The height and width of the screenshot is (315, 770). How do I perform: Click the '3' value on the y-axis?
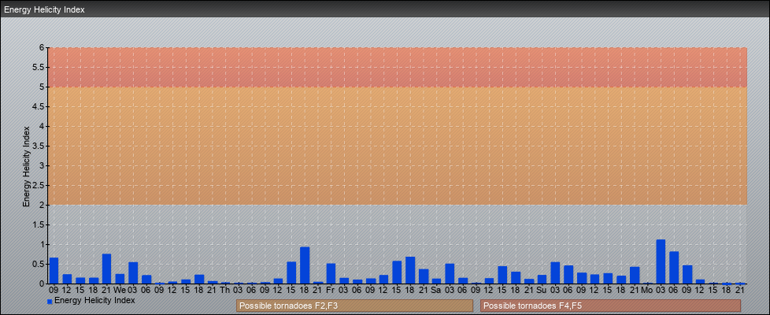coord(43,165)
